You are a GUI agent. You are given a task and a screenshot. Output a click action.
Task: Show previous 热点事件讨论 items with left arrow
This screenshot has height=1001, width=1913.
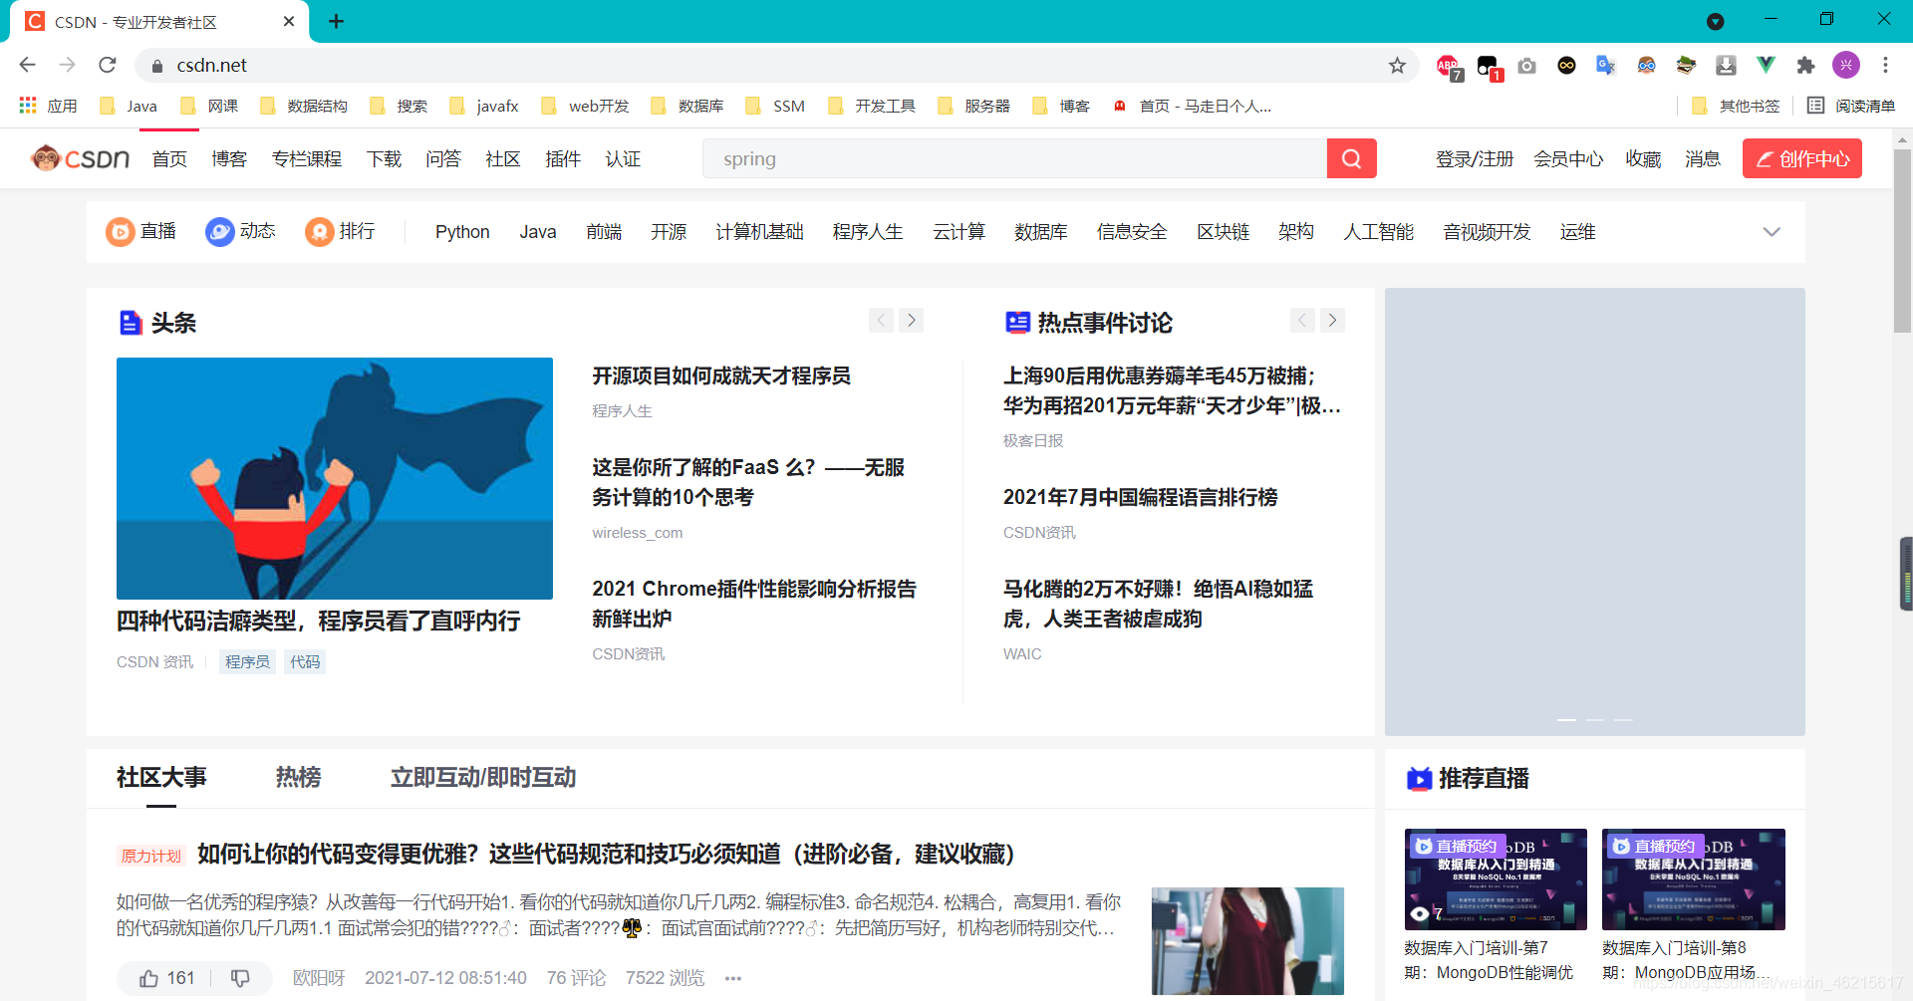1302,320
